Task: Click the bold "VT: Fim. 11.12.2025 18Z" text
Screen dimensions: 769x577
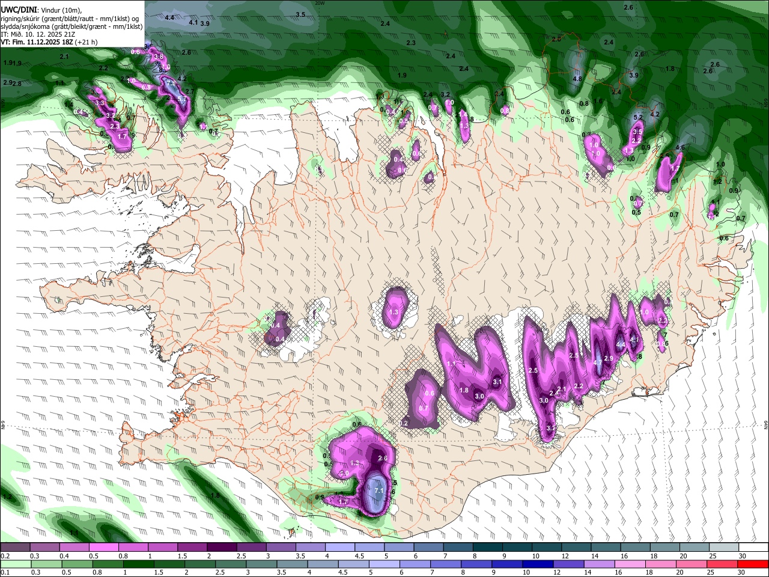Action: tap(37, 42)
